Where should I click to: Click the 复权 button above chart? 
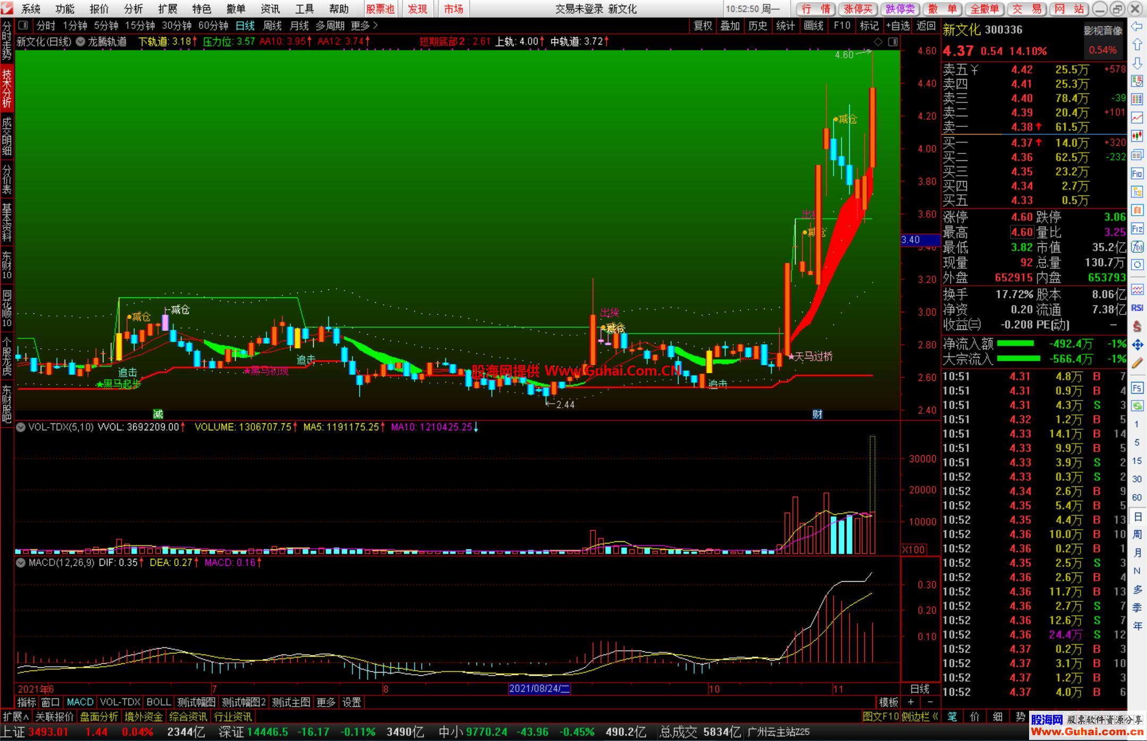703,25
